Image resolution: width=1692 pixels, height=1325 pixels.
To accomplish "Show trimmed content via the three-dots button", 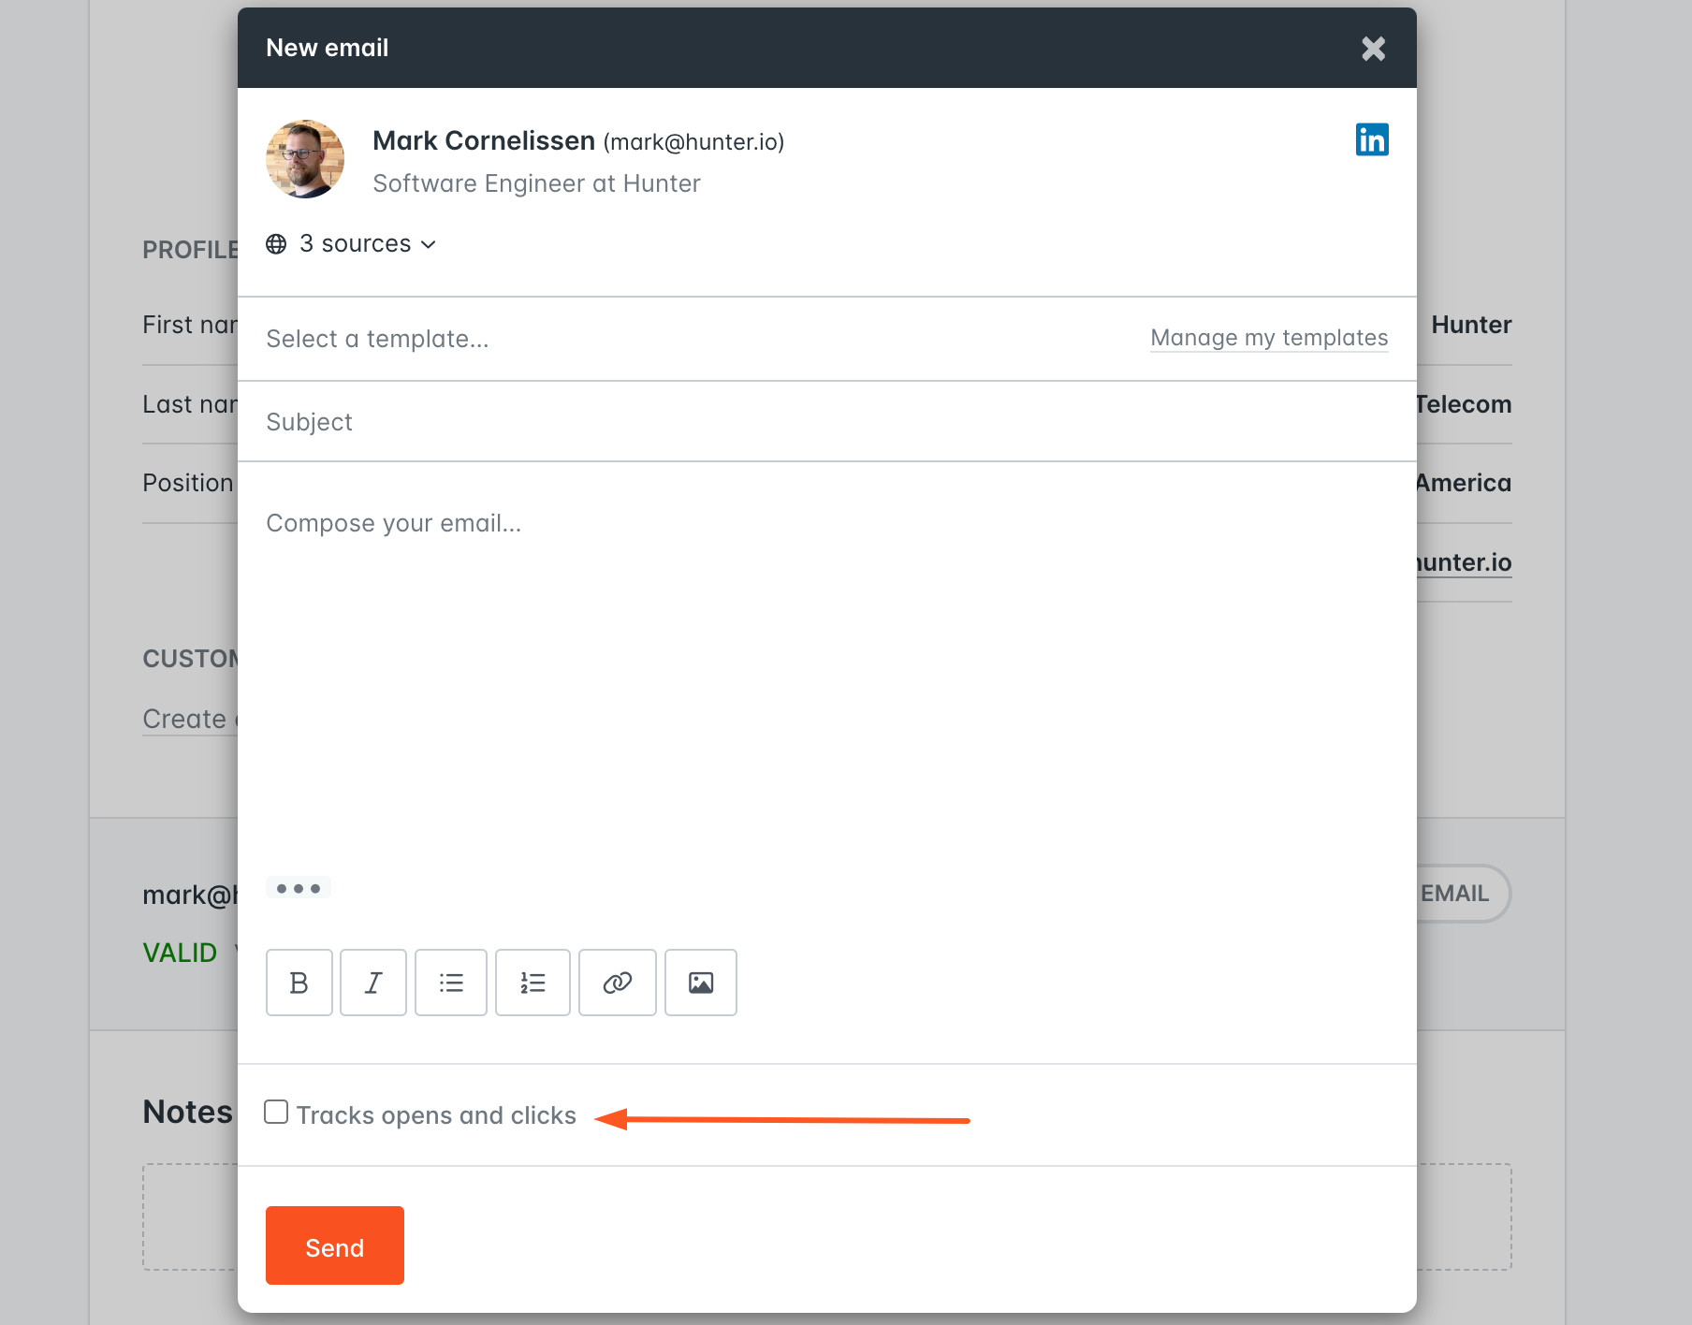I will (x=299, y=888).
